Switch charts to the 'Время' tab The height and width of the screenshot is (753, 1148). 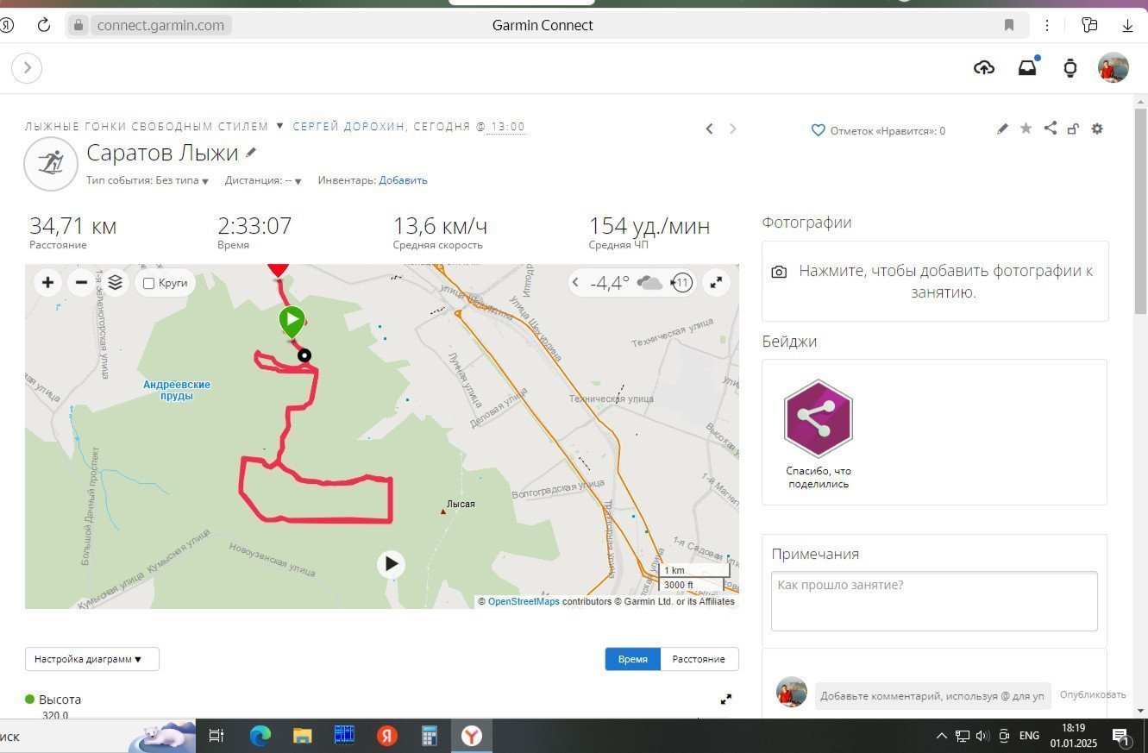click(x=632, y=659)
